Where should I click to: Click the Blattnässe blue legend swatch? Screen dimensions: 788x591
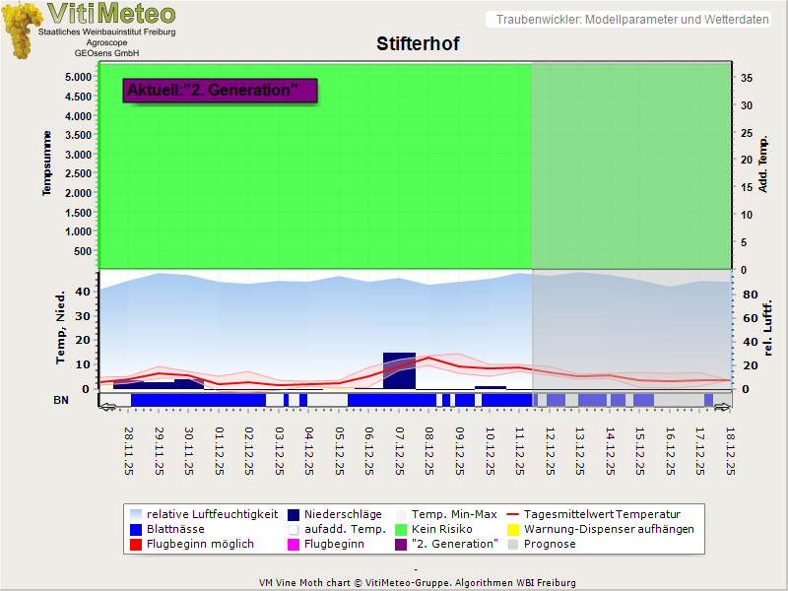coord(135,529)
